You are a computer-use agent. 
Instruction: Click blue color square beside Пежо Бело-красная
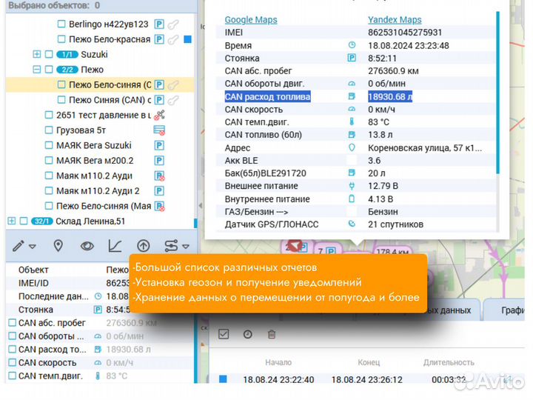coord(187,39)
